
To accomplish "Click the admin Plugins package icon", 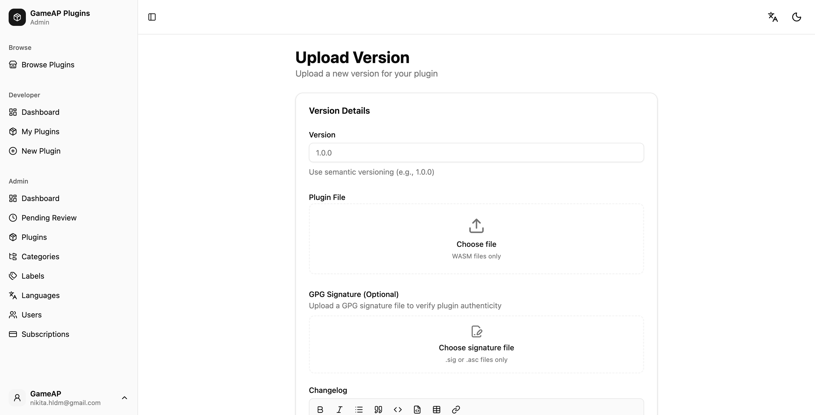I will pos(13,237).
